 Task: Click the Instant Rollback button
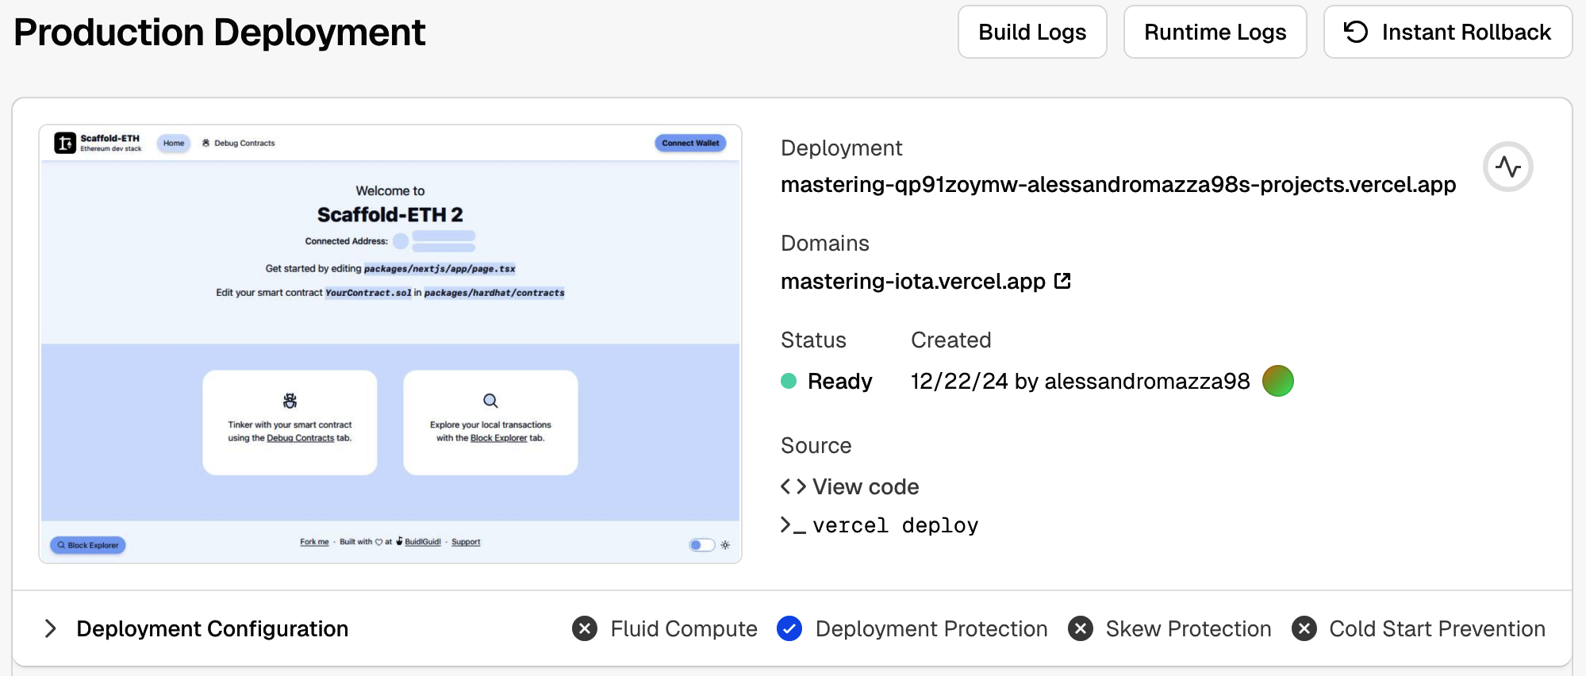[1447, 32]
